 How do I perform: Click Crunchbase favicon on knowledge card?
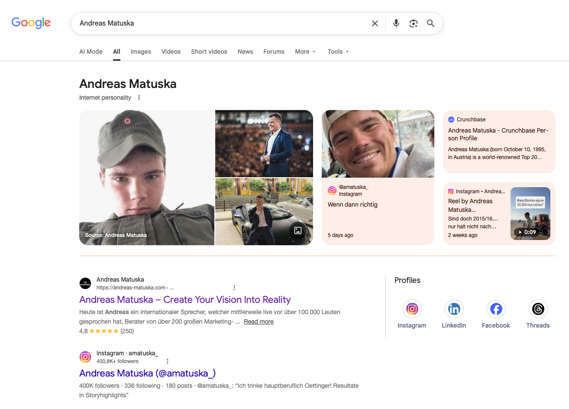(451, 120)
